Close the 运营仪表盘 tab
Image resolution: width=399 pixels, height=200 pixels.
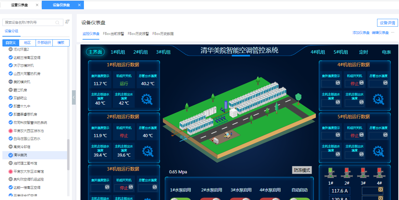pos(37,5)
